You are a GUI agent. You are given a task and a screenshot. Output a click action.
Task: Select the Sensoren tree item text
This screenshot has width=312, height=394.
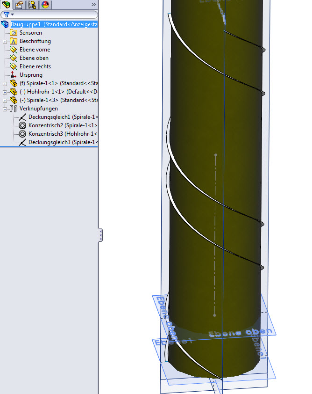(31, 33)
